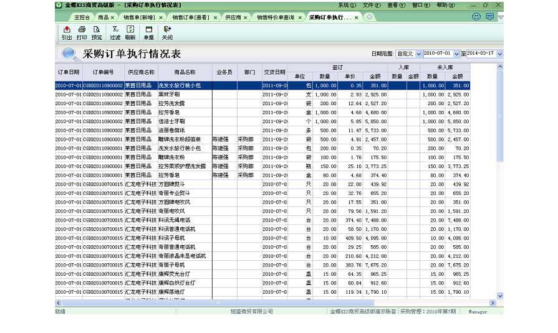Screen dimensions: 558x333
Task: Open the 单据 document icon
Action: [x=148, y=32]
